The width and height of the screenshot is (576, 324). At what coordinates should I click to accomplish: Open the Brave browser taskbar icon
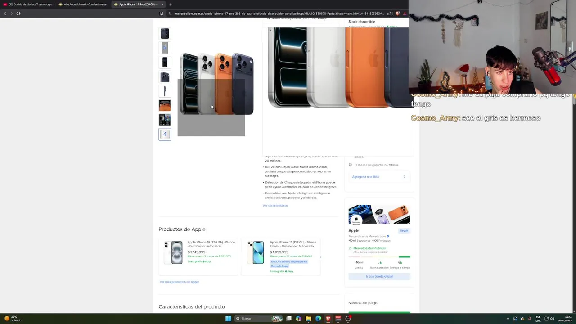pos(328,319)
